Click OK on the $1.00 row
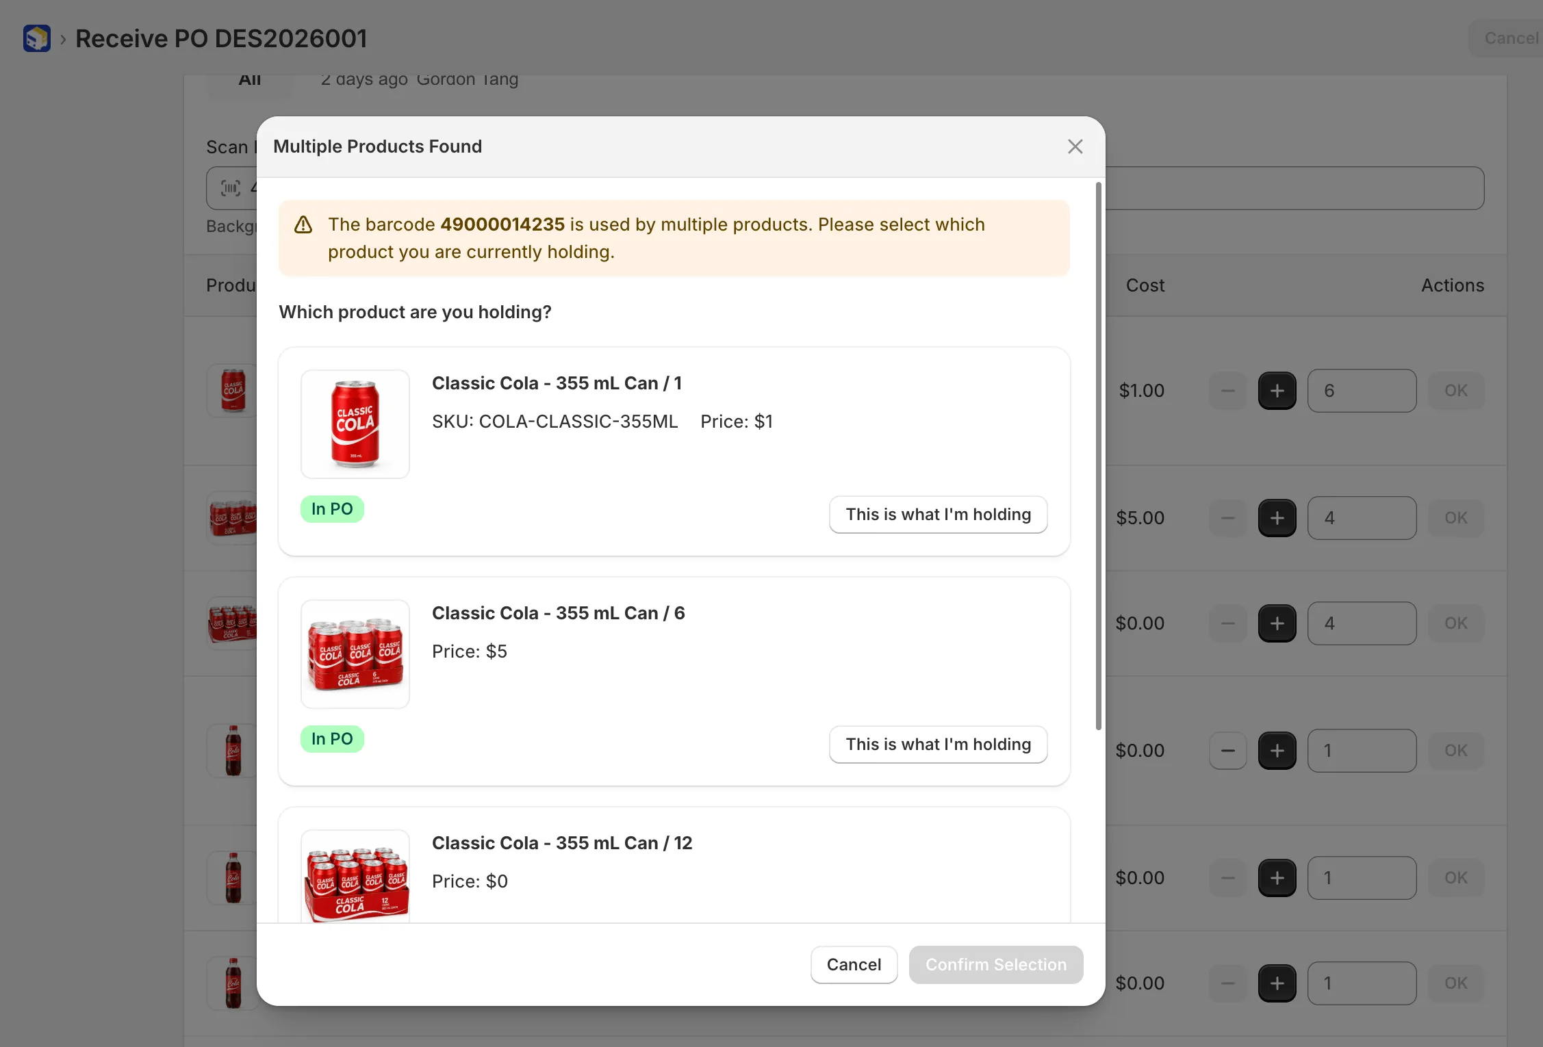Screen dimensions: 1543x1047 coord(1455,391)
